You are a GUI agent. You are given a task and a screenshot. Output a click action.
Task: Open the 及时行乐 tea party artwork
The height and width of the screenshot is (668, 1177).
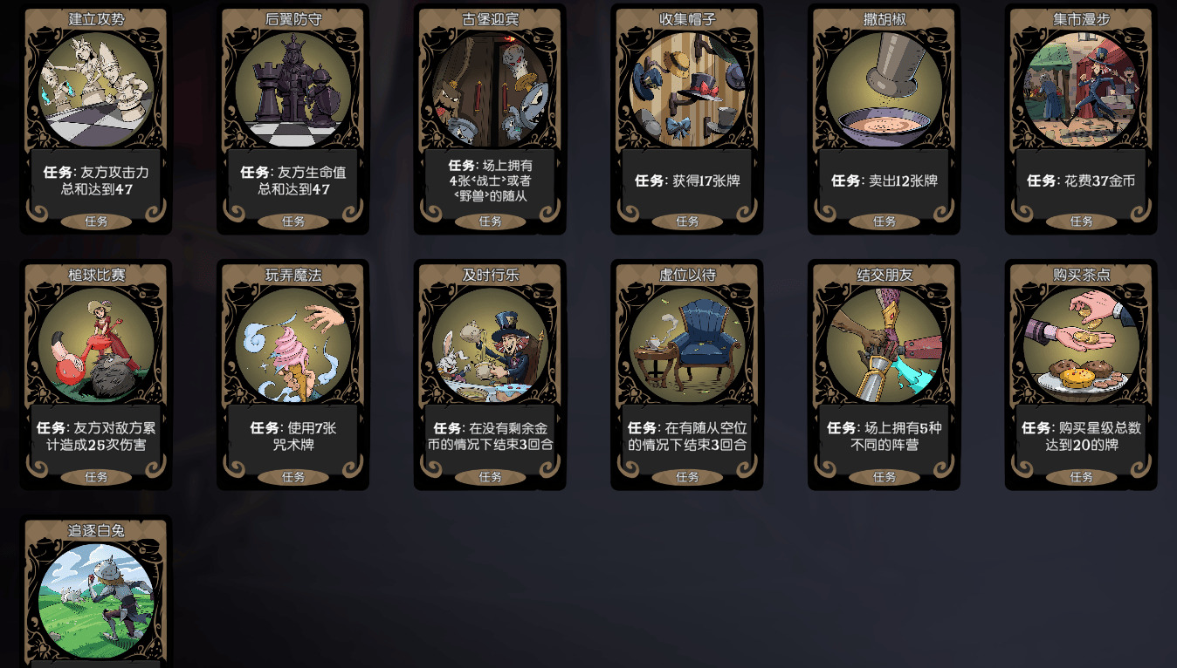click(491, 345)
